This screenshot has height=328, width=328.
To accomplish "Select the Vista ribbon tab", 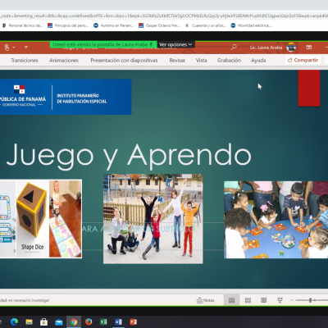I will pyautogui.click(x=201, y=60).
